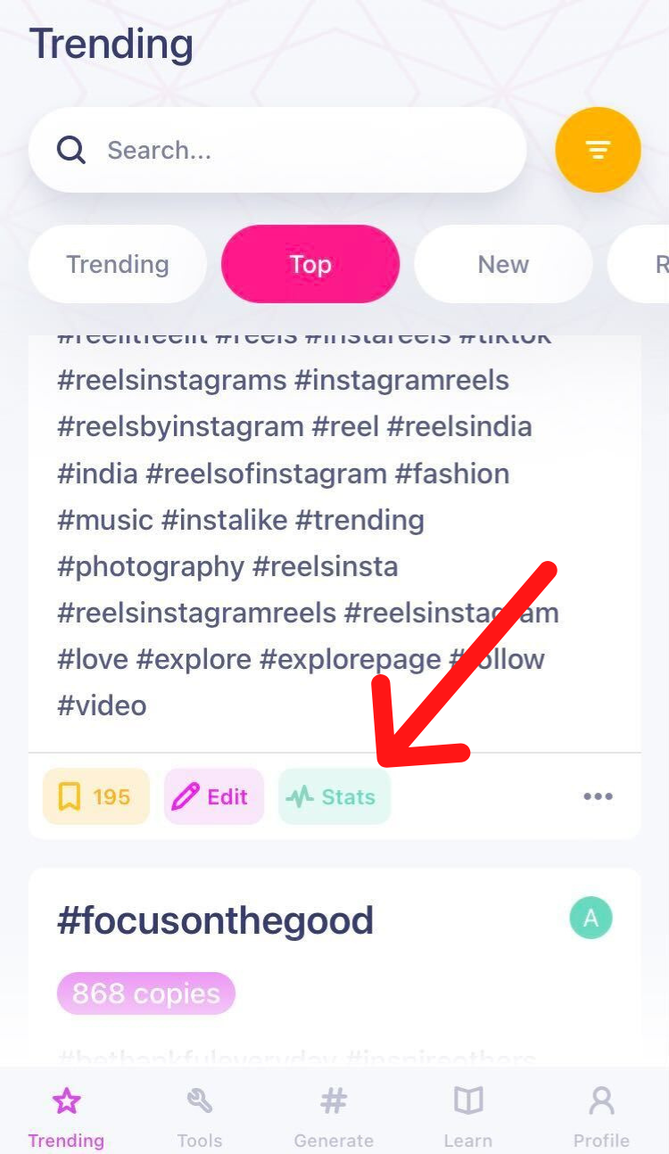Open the Profile icon
Screen dimensions: 669x1154
[601, 1100]
